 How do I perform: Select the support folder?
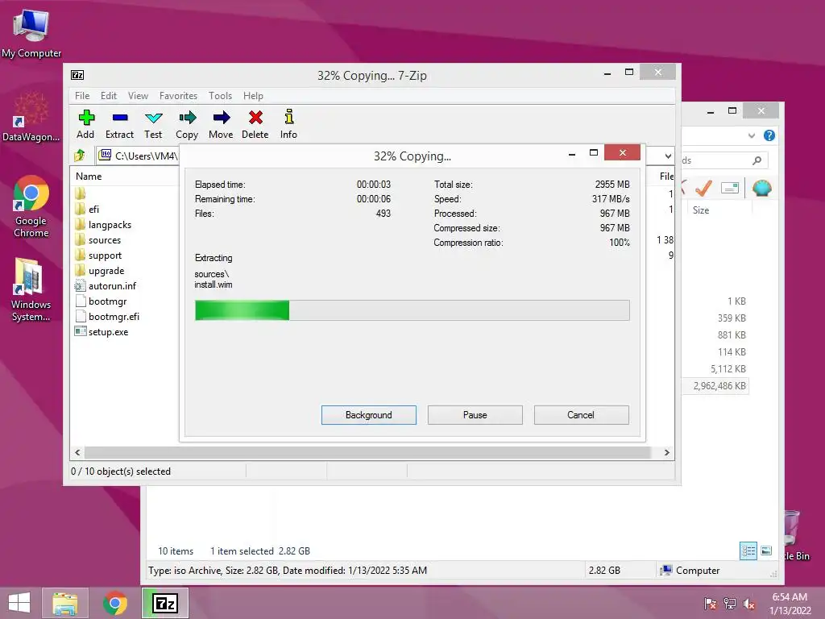tap(105, 255)
